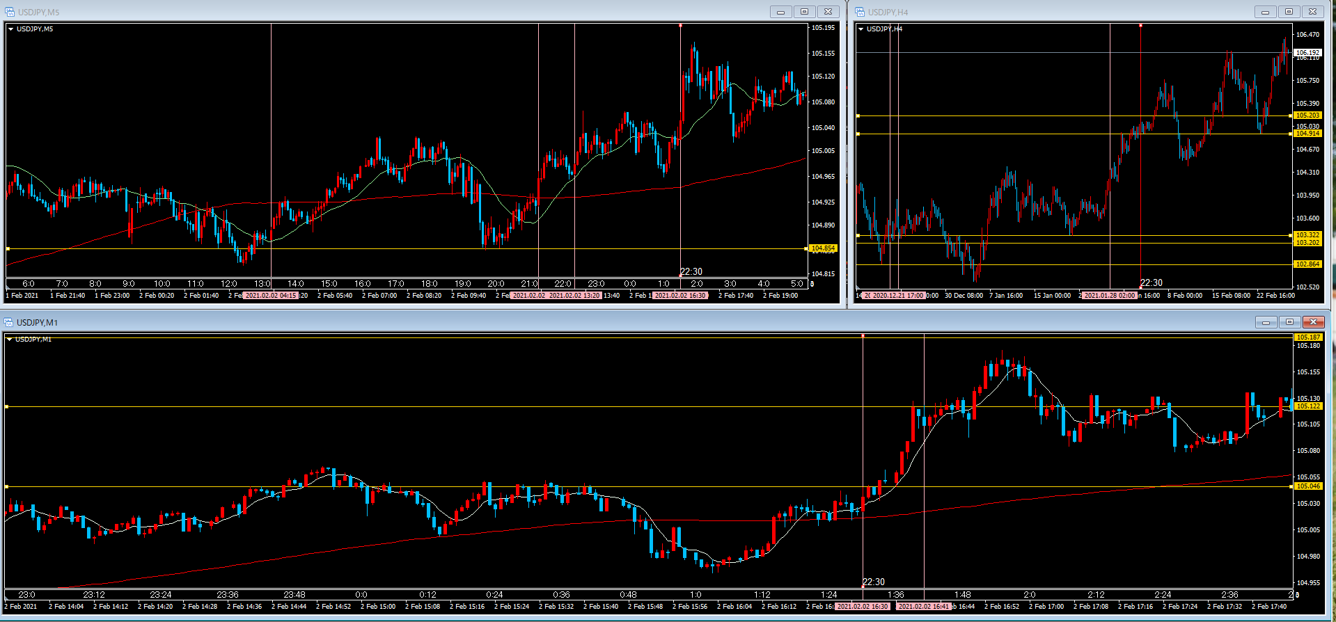Viewport: 1336px width, 622px height.
Task: Select the 102.864 price level label
Action: [x=1307, y=264]
